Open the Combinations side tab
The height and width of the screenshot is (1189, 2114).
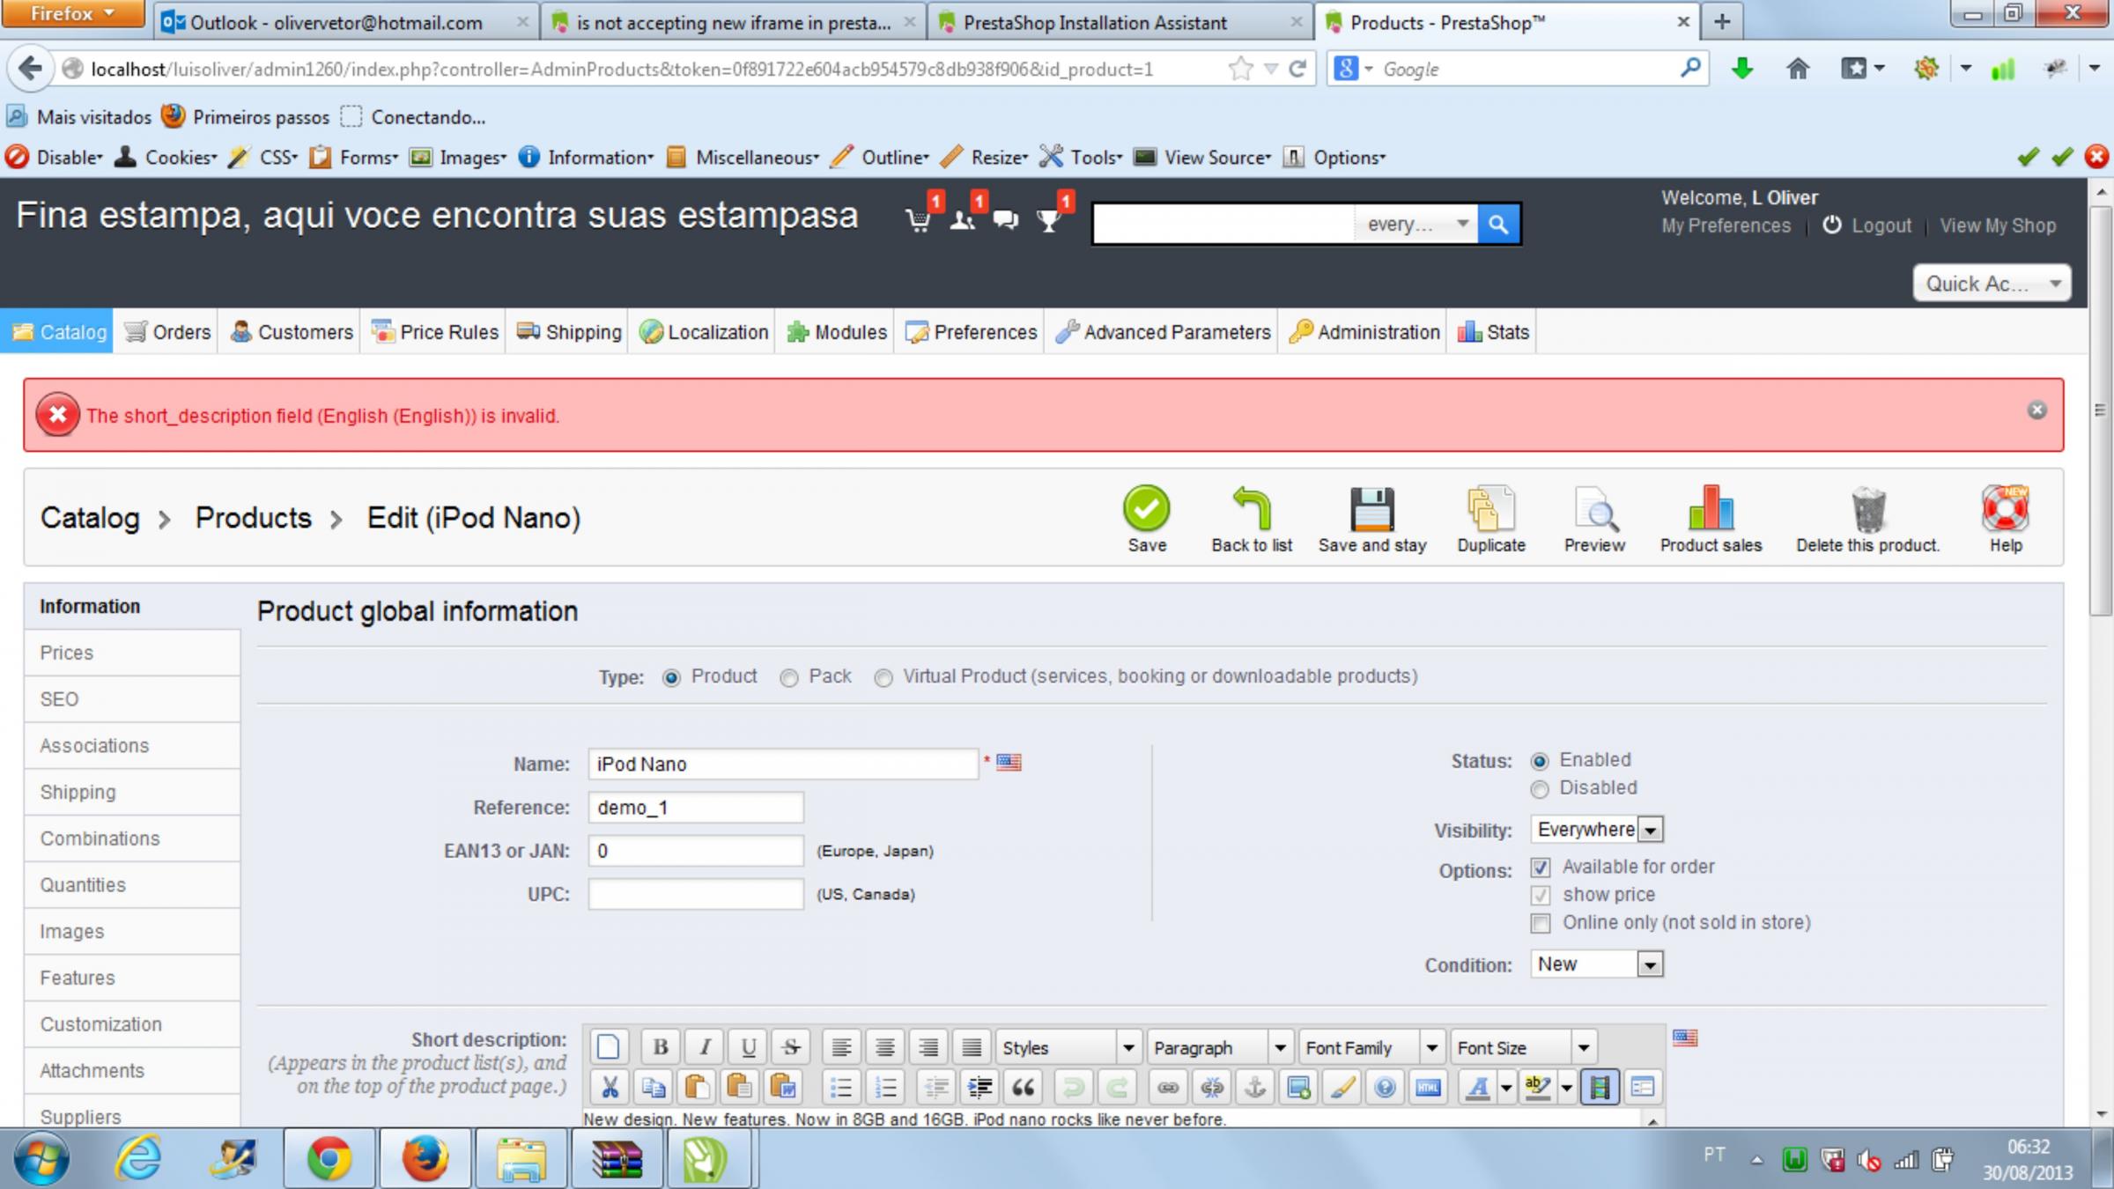[x=132, y=838]
